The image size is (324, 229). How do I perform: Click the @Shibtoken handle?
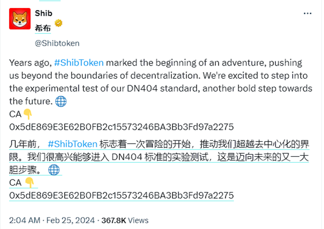tap(57, 43)
